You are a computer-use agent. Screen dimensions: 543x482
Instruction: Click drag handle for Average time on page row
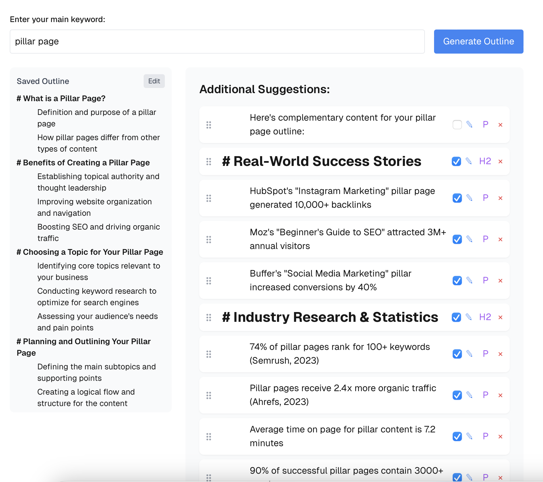tap(209, 436)
